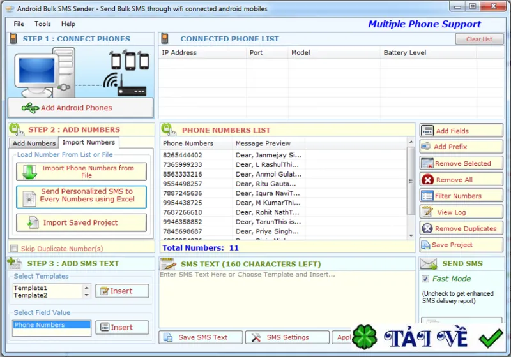Click the Remove Duplicates icon
The width and height of the screenshot is (511, 357).
click(427, 228)
